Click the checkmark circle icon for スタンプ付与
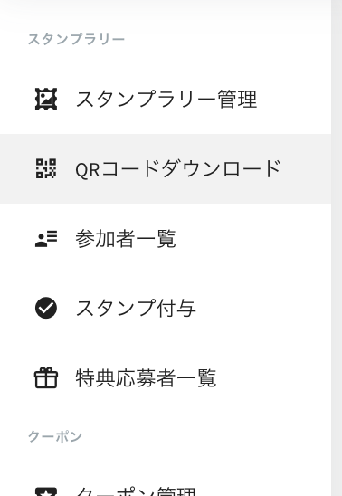 point(46,308)
